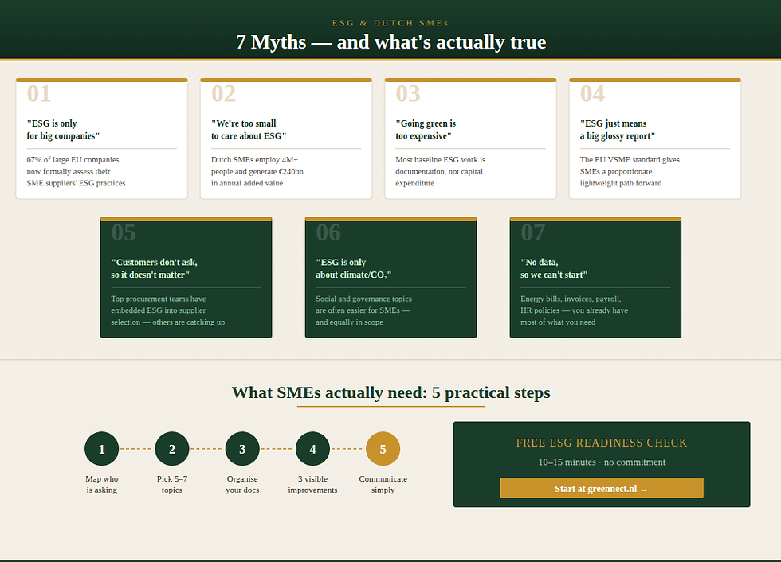The width and height of the screenshot is (781, 562).
Task: Click the 'Start at greennect.nl' button
Action: tap(602, 487)
